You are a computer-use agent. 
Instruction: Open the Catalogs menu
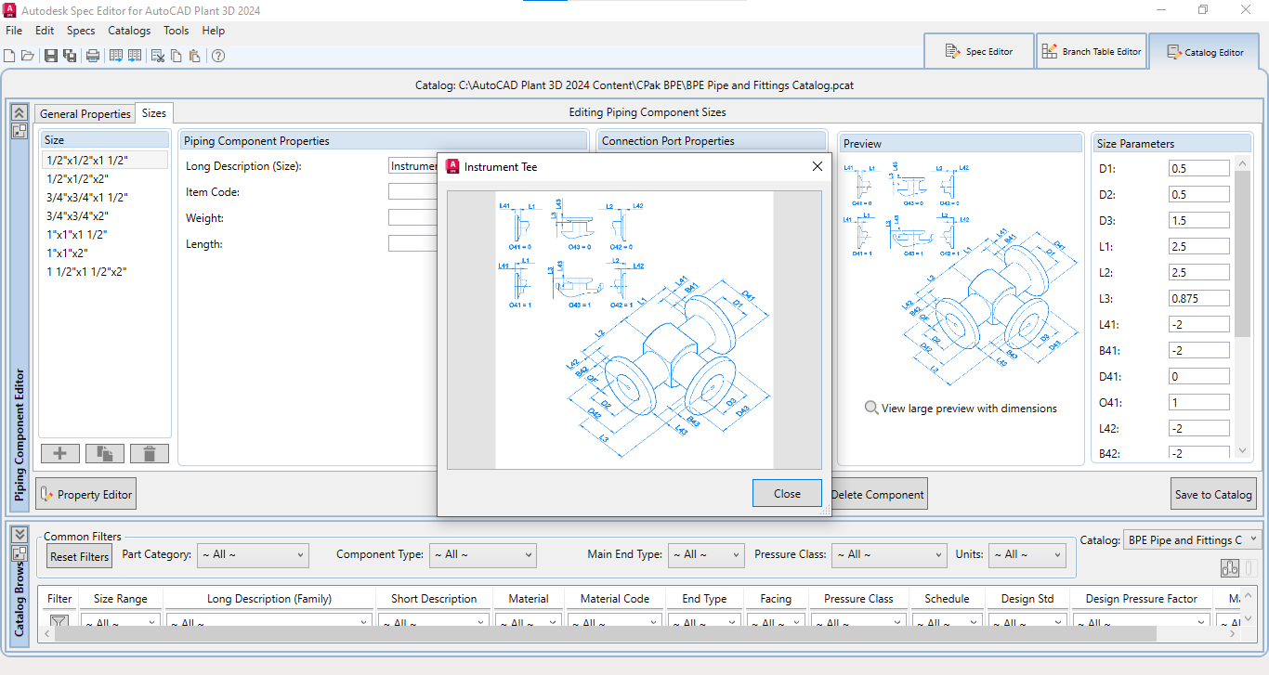129,31
